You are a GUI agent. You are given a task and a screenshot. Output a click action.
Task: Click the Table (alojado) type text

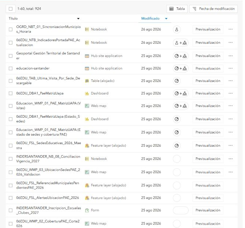[x=103, y=81]
